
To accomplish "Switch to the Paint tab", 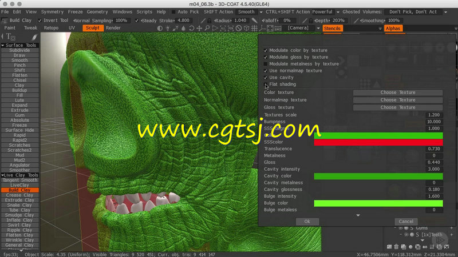I will (10, 28).
